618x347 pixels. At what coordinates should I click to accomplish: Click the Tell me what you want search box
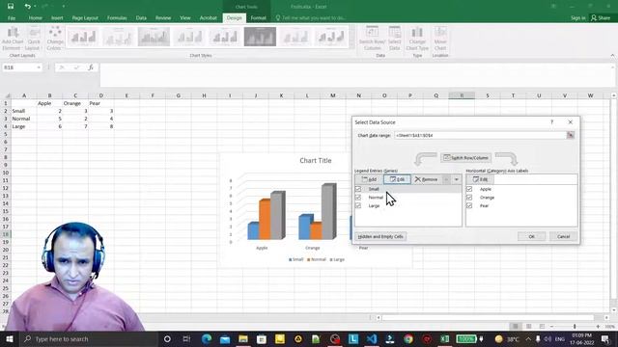point(311,17)
